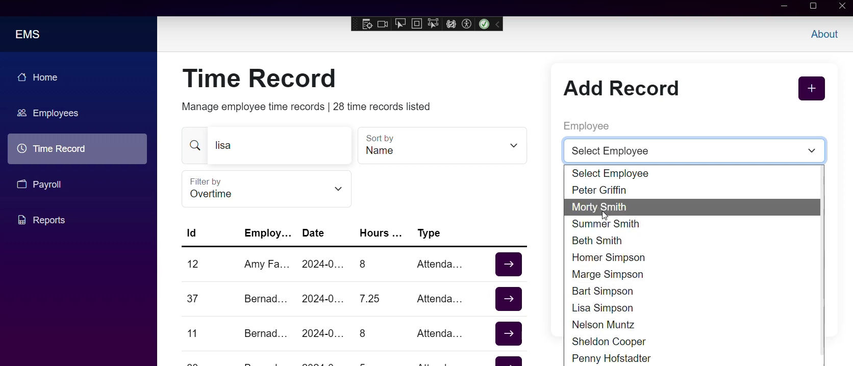Click the debug toolbar drag grip handle
This screenshot has width=853, height=366.
356,24
